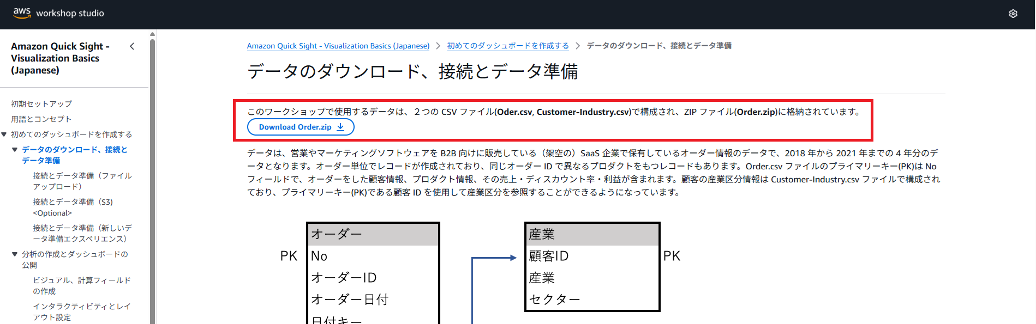Click the 産業 table header in the diagram

click(592, 235)
